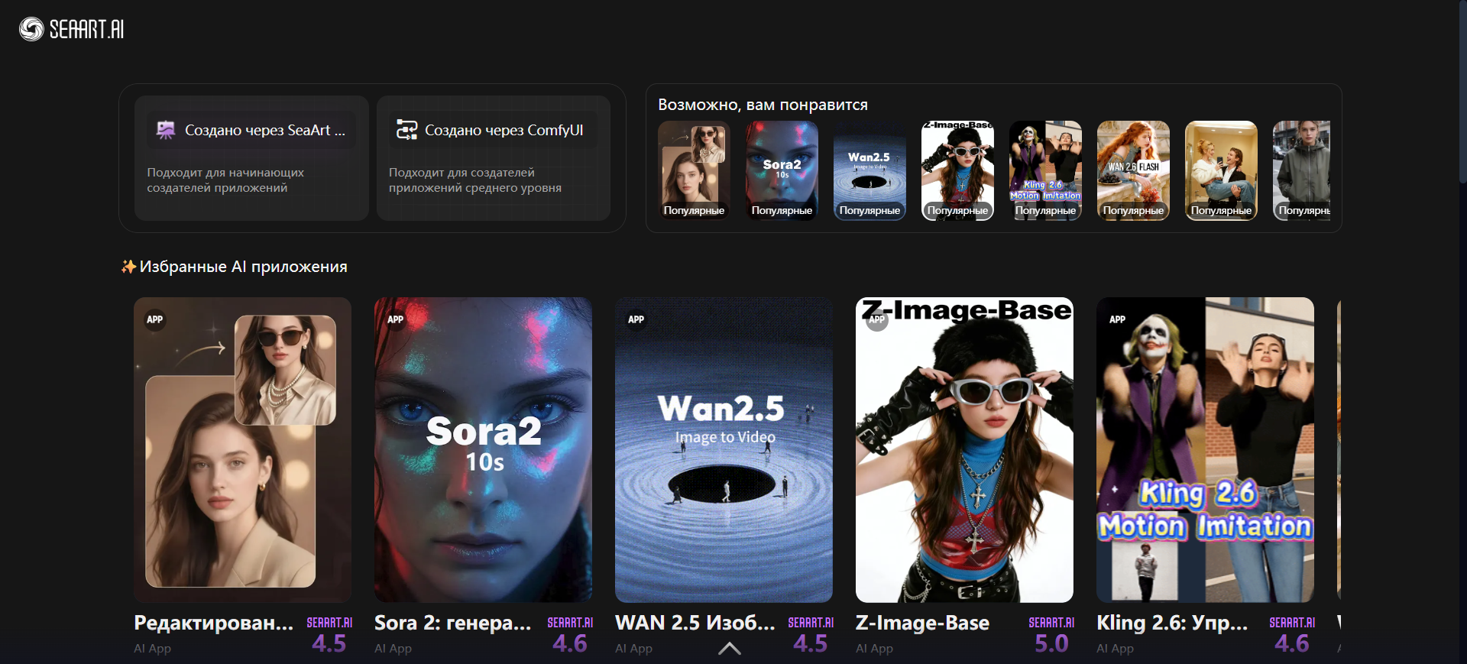Open the large Kling 2.6 Motion Imitation card

pyautogui.click(x=1205, y=449)
